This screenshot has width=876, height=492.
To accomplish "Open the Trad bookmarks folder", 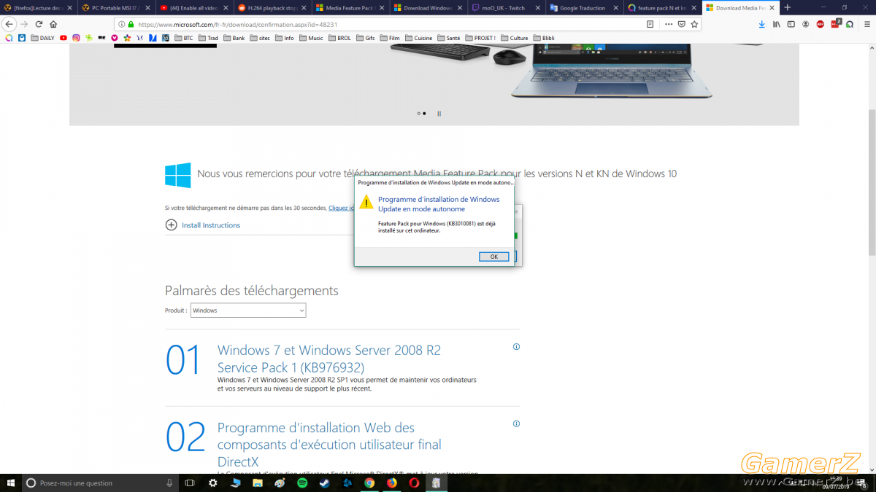I will [x=208, y=38].
